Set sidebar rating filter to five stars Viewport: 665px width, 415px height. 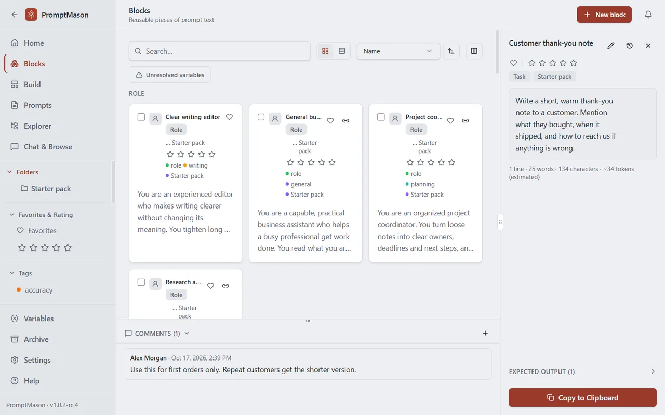pyautogui.click(x=68, y=248)
